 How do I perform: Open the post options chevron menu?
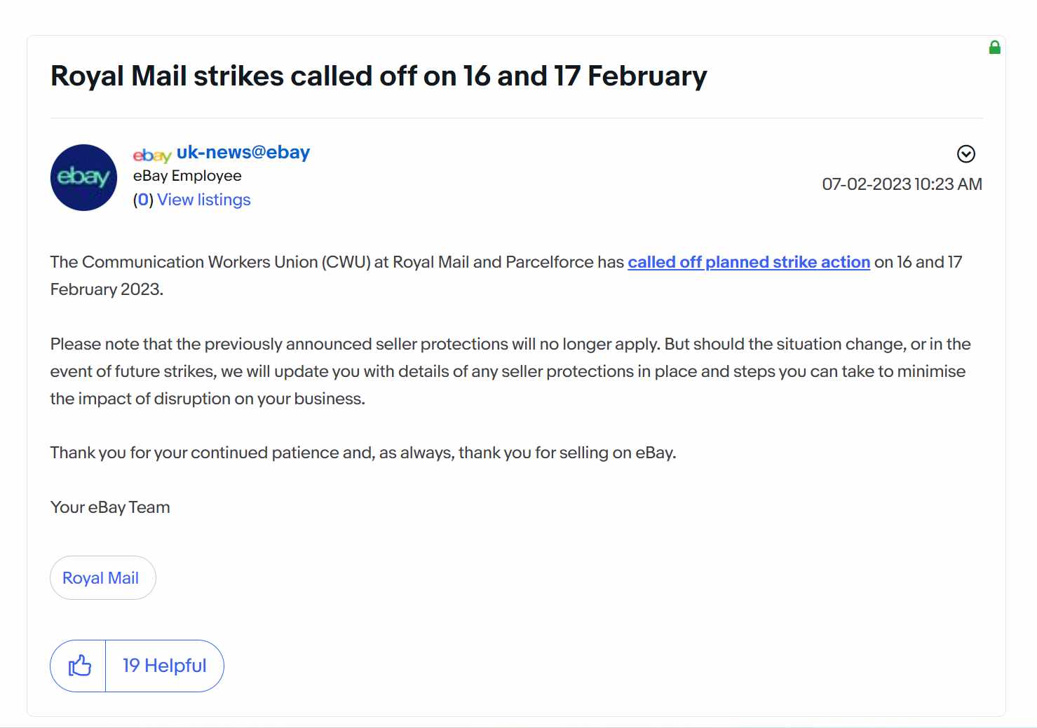[x=965, y=153]
